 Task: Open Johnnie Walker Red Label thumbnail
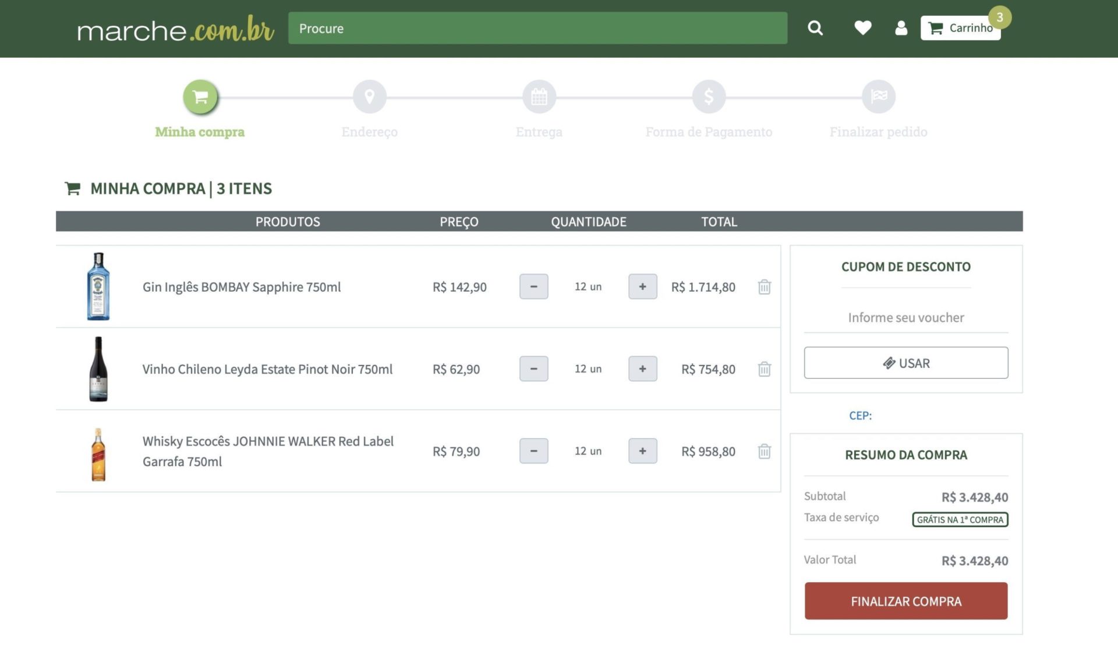click(98, 455)
